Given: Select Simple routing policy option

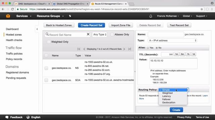Looking at the screenshot, I should click(x=173, y=90).
